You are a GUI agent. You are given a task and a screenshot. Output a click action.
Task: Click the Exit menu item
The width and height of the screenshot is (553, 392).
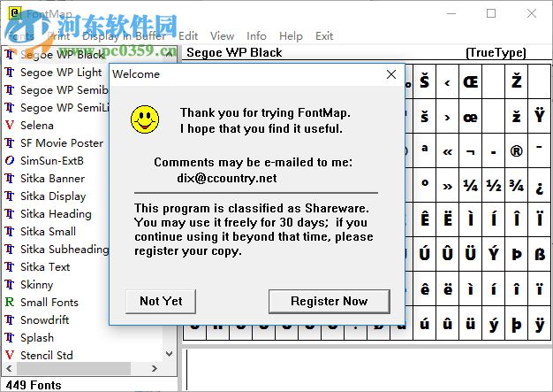pyautogui.click(x=324, y=36)
